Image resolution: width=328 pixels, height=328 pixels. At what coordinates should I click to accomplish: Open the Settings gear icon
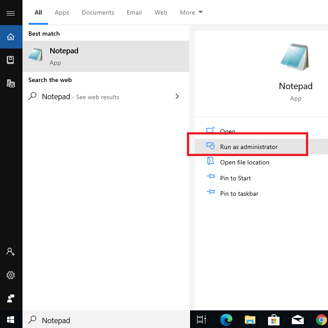click(x=11, y=275)
